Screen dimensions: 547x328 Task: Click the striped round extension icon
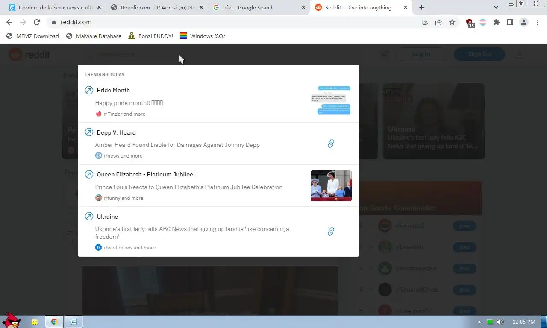click(483, 22)
